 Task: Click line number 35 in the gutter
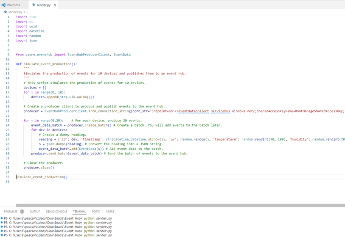[8, 177]
